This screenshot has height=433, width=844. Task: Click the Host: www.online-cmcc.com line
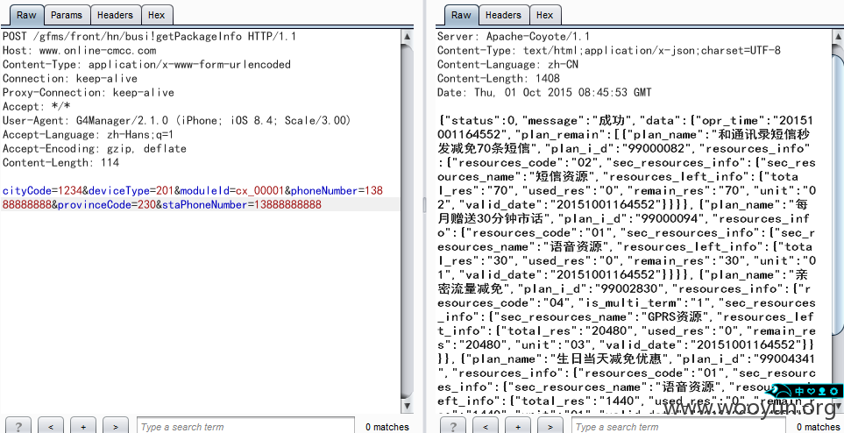click(x=79, y=51)
